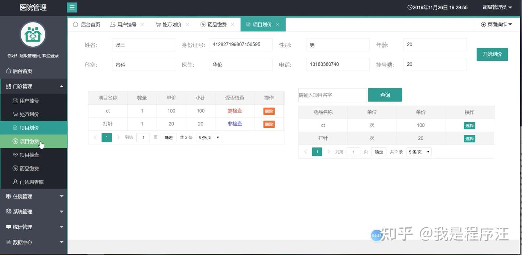Open right table 5条/页 page-size dropdown
This screenshot has width=522, height=255.
click(x=419, y=152)
